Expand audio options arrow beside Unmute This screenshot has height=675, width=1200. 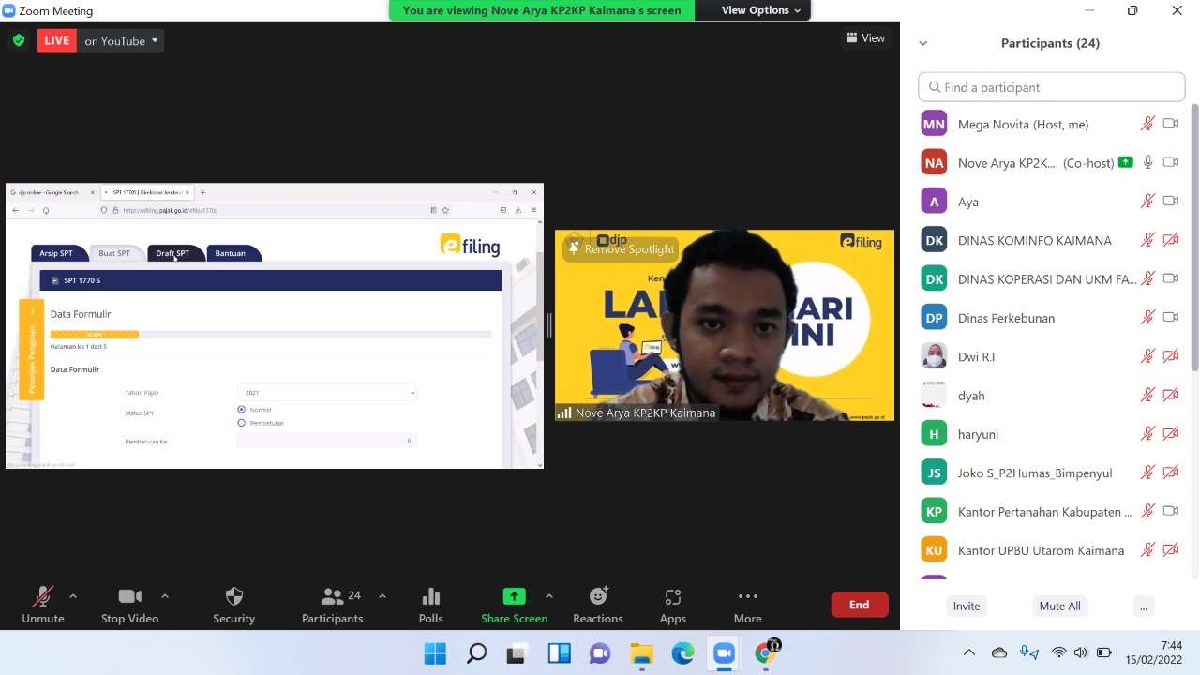tap(73, 596)
